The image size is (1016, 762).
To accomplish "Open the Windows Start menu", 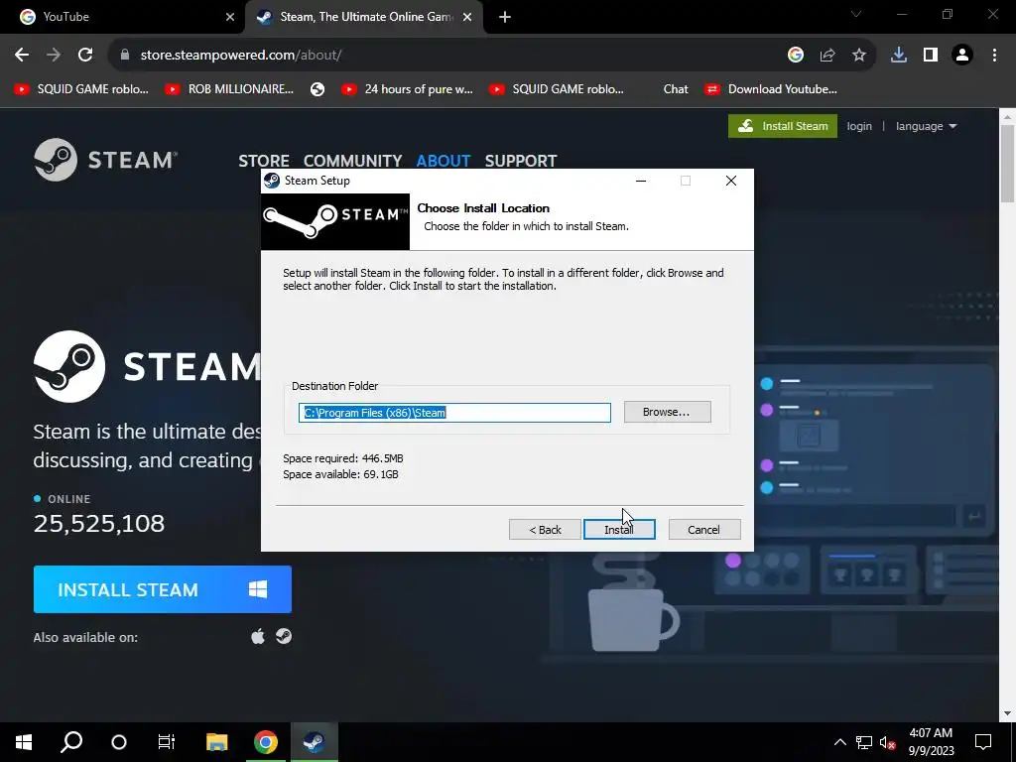I will click(24, 742).
